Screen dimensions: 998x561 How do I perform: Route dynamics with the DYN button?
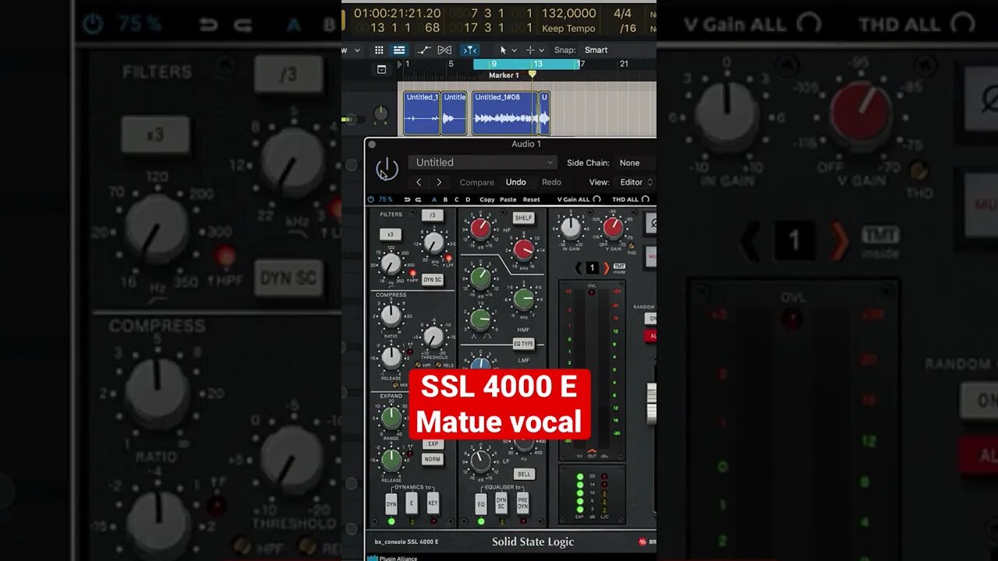pos(391,503)
